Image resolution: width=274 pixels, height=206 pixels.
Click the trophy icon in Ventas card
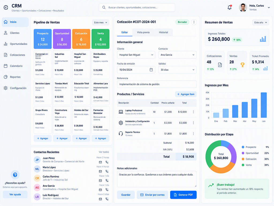pyautogui.click(x=242, y=65)
